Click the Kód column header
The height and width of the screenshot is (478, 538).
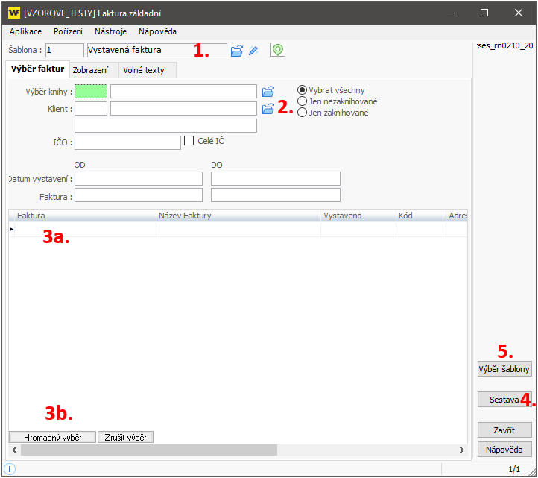click(421, 216)
